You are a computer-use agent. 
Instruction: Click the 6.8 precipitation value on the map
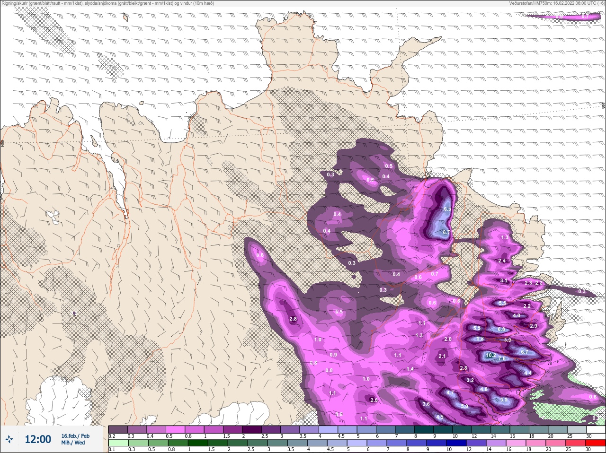501,329
